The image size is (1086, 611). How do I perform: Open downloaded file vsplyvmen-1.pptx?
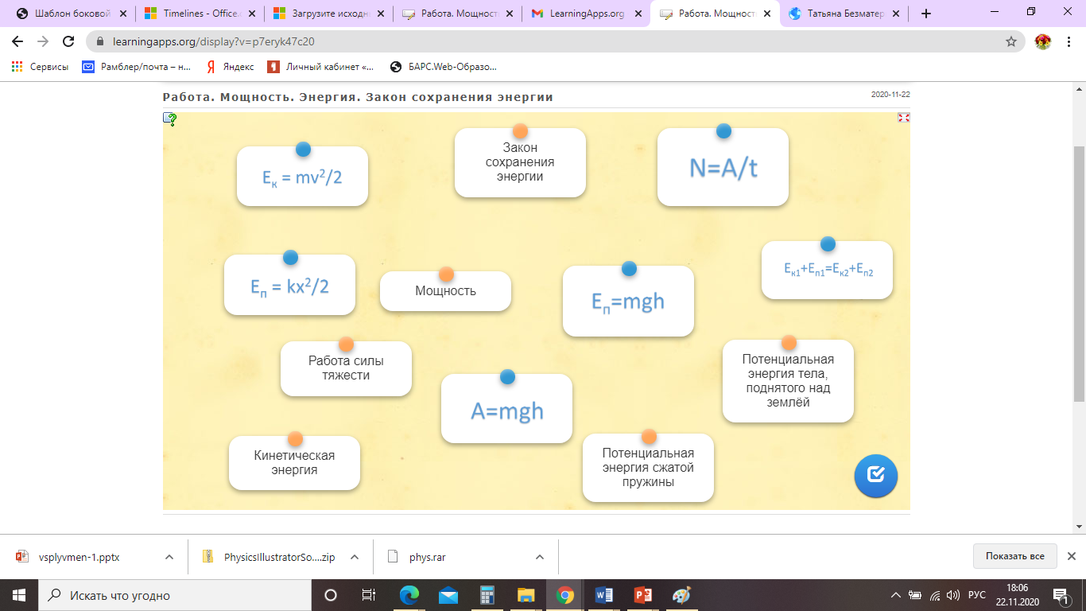point(80,557)
